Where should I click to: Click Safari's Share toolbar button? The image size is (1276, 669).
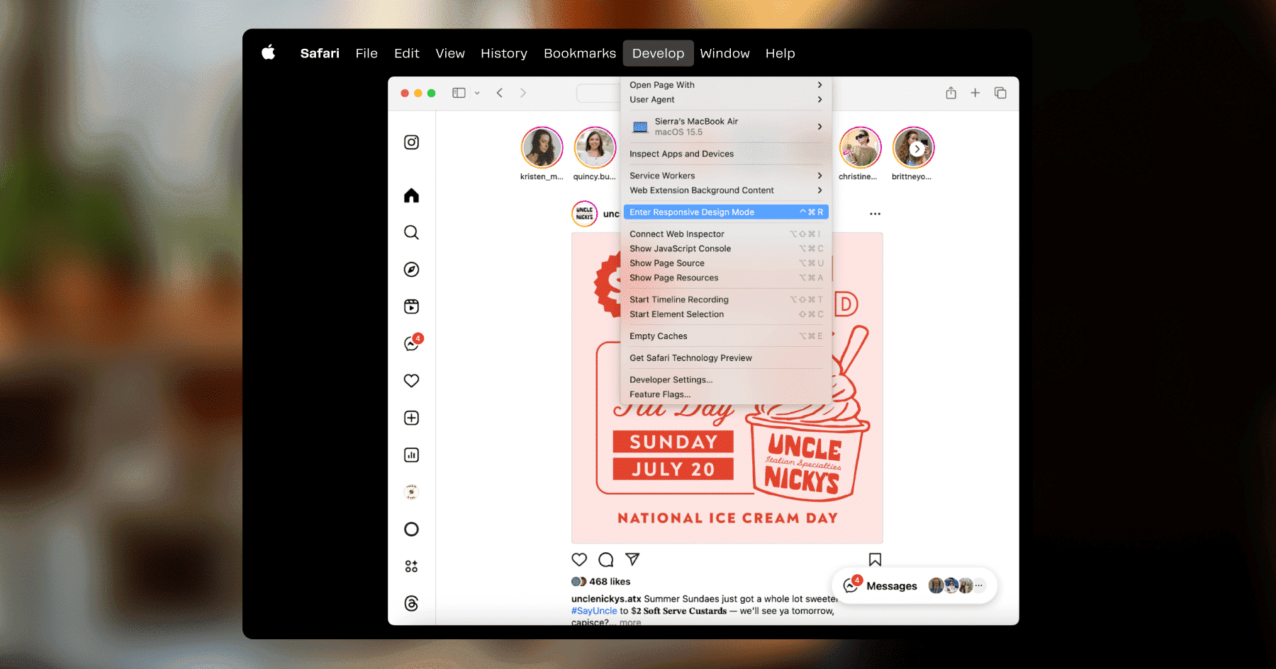(x=951, y=93)
